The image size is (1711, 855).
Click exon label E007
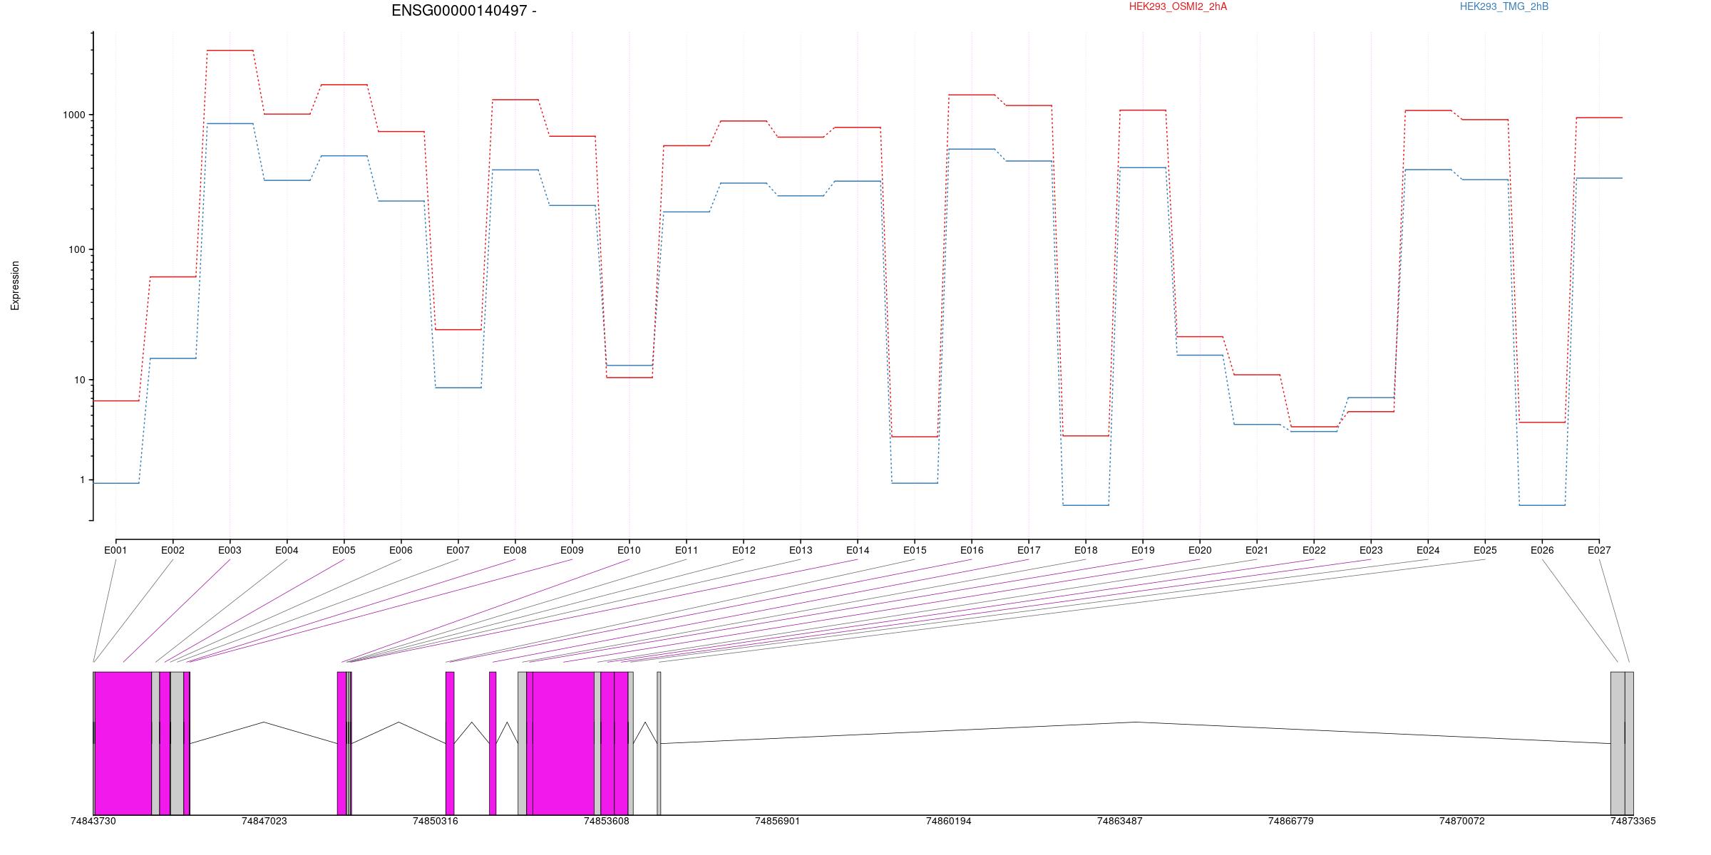coord(458,550)
